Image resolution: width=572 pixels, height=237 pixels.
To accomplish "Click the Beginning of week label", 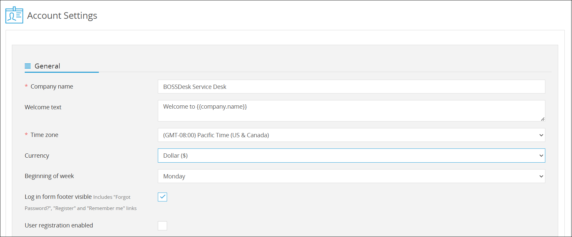I will tap(49, 176).
